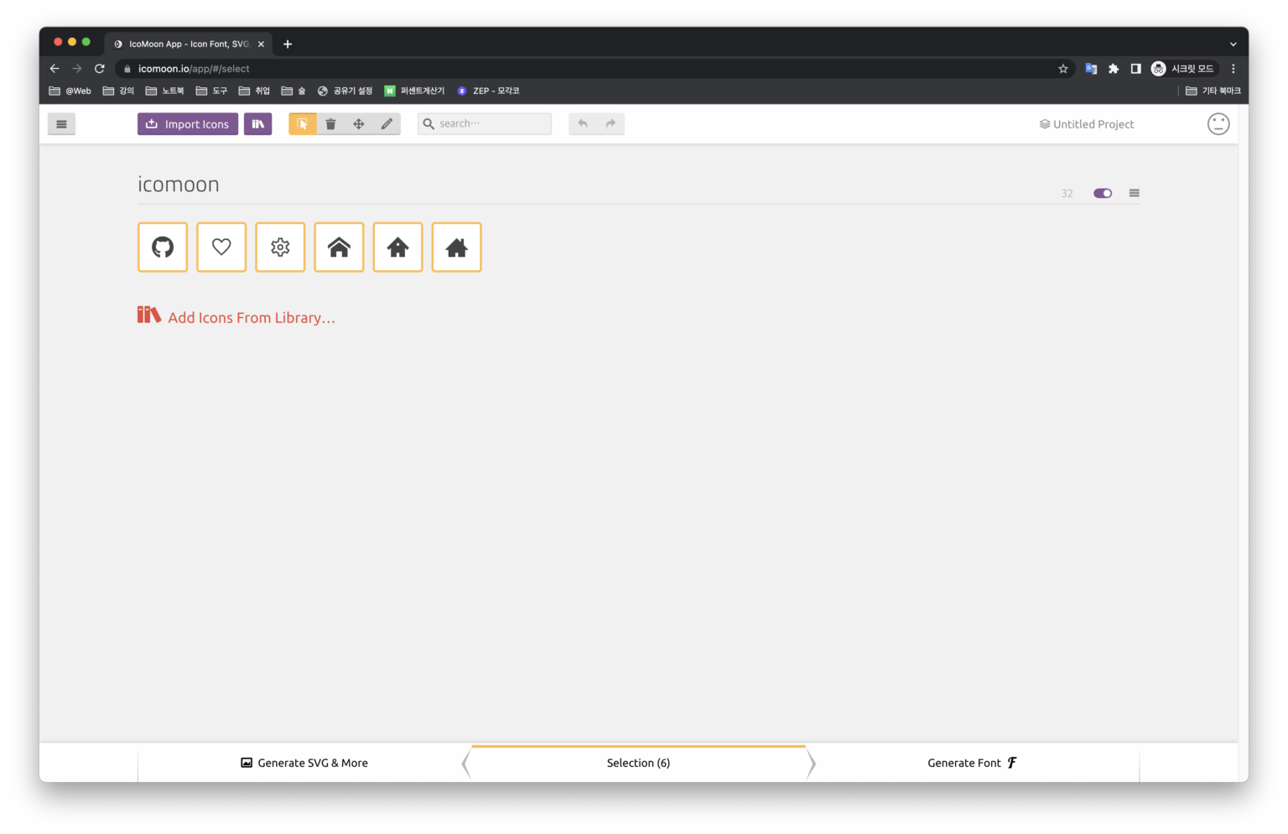Toggle the icomoon set selection switch
The height and width of the screenshot is (834, 1288).
(x=1103, y=193)
